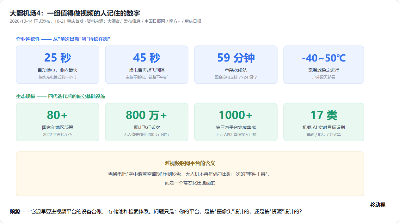Viewport: 399px width, 223px height.
Task: Click the "单架次续航" label
Action: 236,70
